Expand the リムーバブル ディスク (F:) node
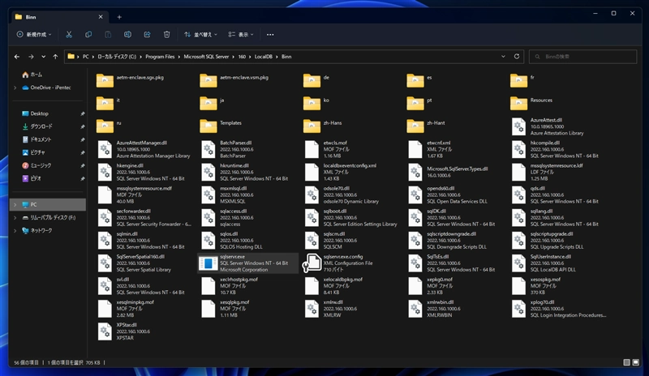This screenshot has height=376, width=649. 15,217
